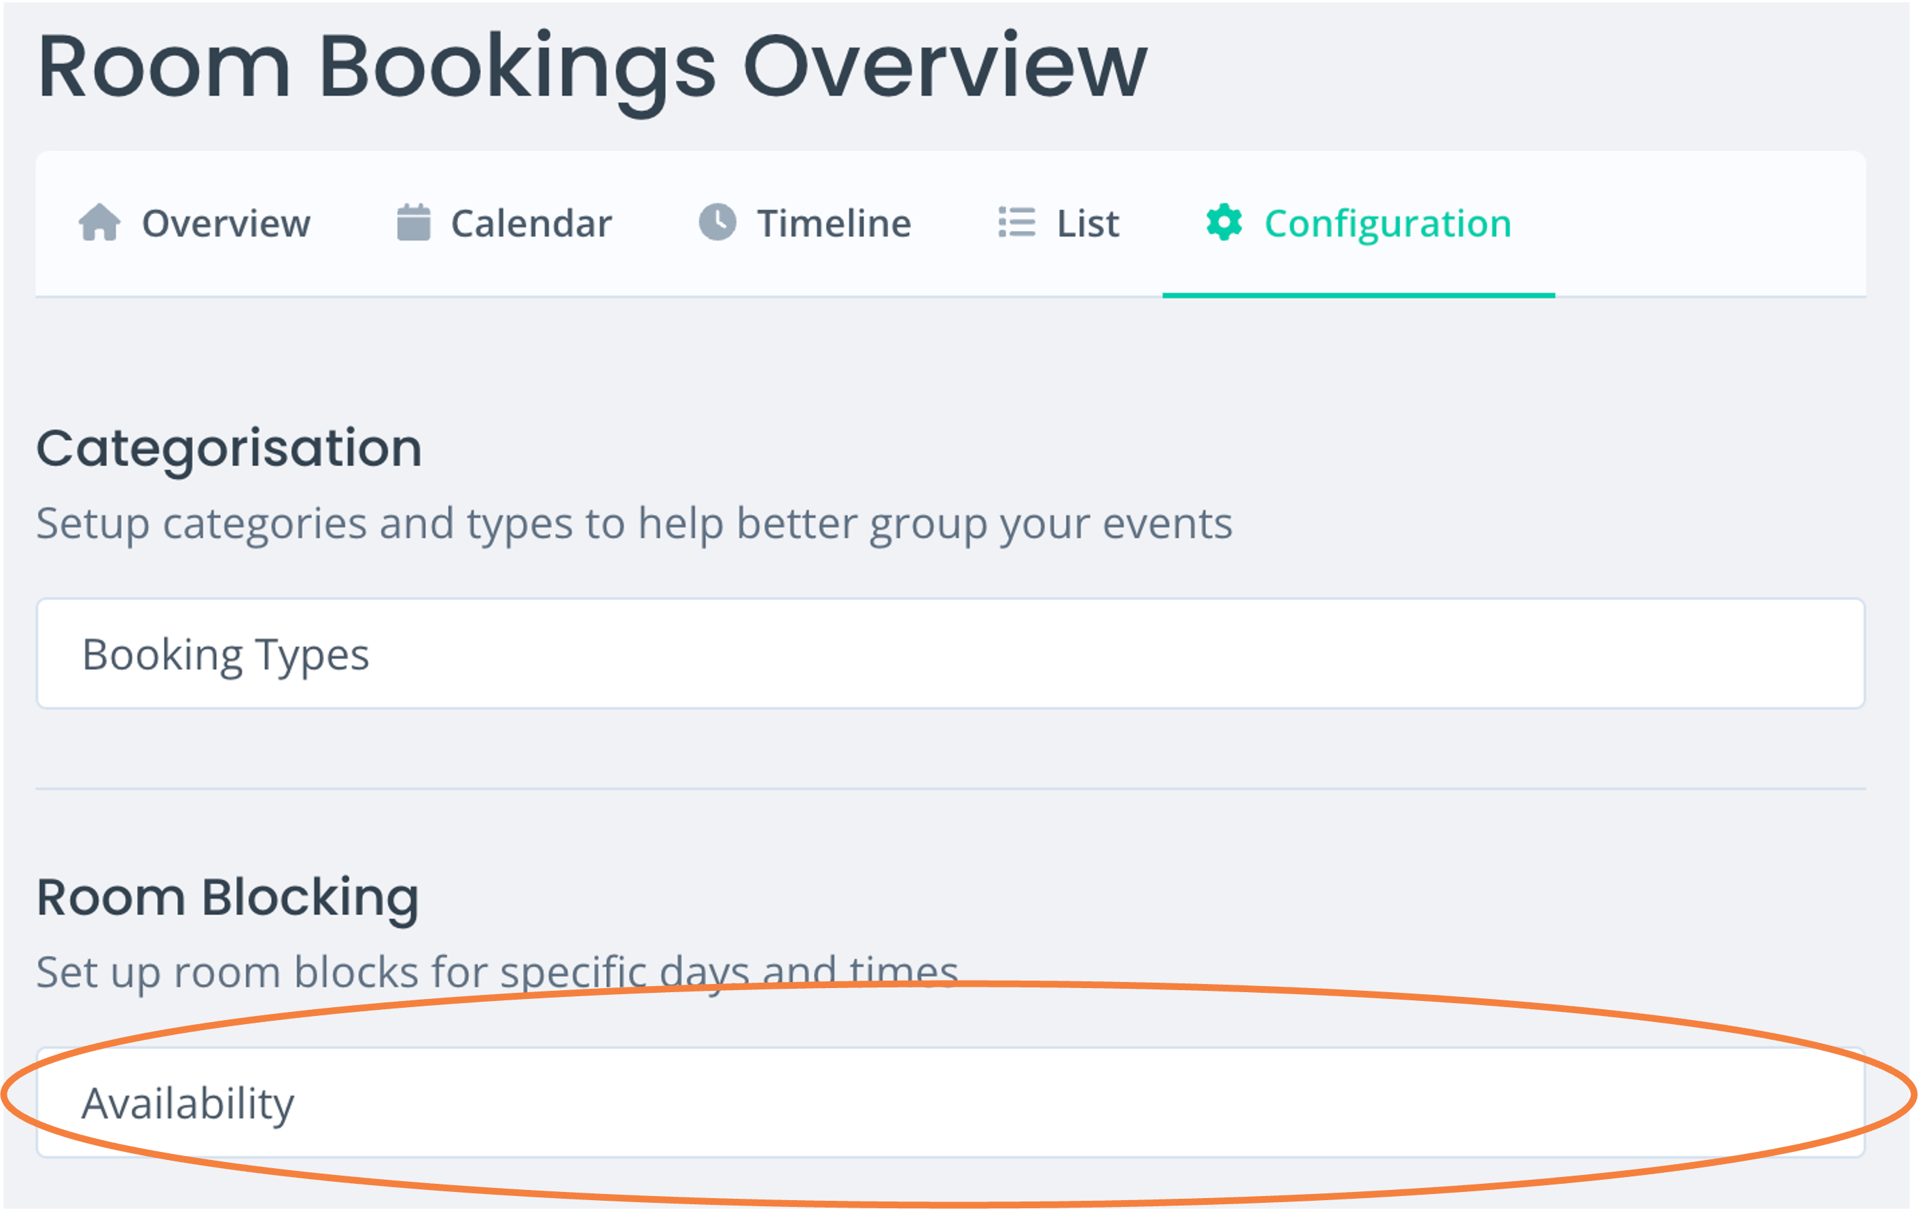The width and height of the screenshot is (1918, 1211).
Task: Go to the Timeline tab label
Action: 834,224
